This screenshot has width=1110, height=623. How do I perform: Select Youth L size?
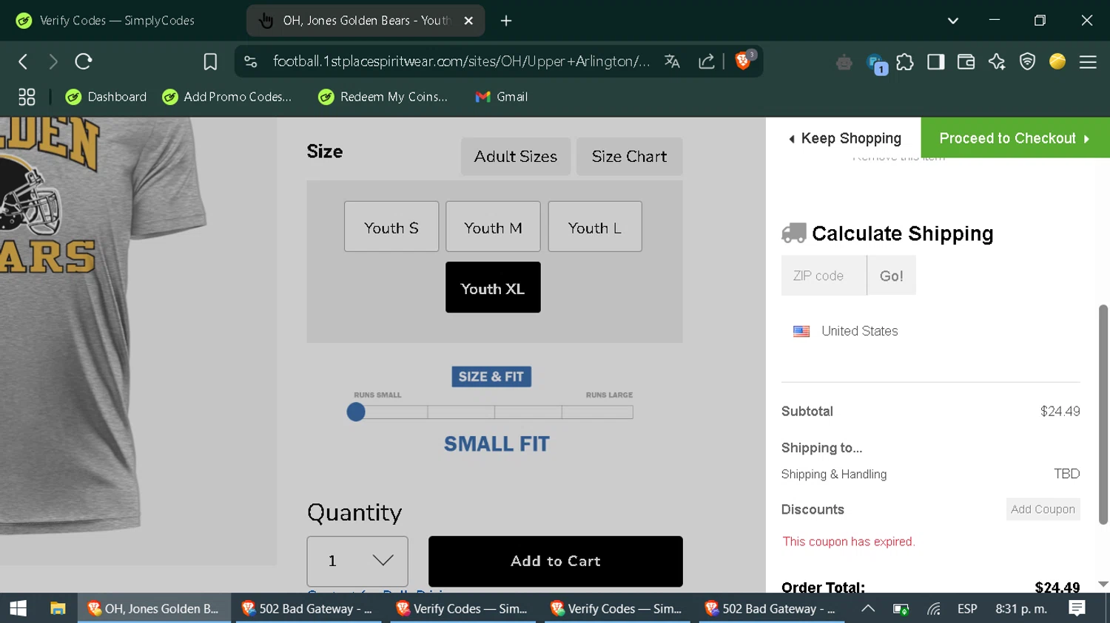(x=595, y=227)
